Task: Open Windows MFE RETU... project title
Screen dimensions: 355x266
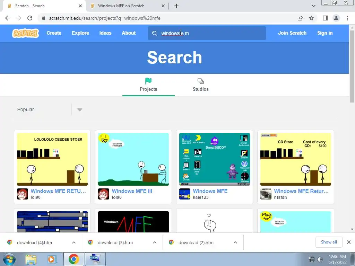Action: click(x=58, y=191)
